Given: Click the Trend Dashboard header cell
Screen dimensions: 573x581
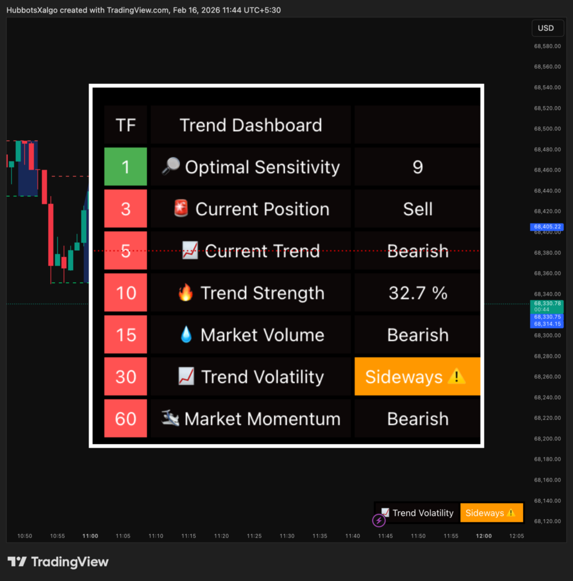Looking at the screenshot, I should click(x=251, y=125).
